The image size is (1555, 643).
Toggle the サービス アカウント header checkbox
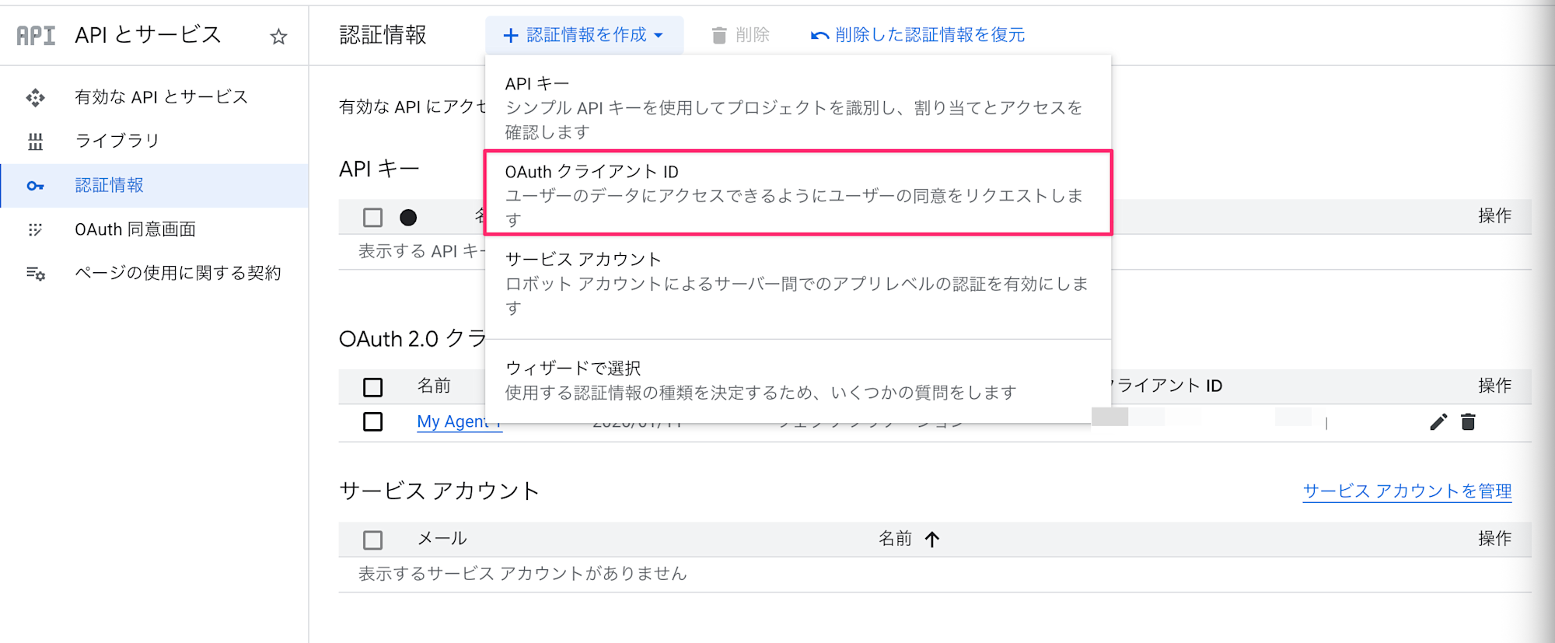pos(373,540)
